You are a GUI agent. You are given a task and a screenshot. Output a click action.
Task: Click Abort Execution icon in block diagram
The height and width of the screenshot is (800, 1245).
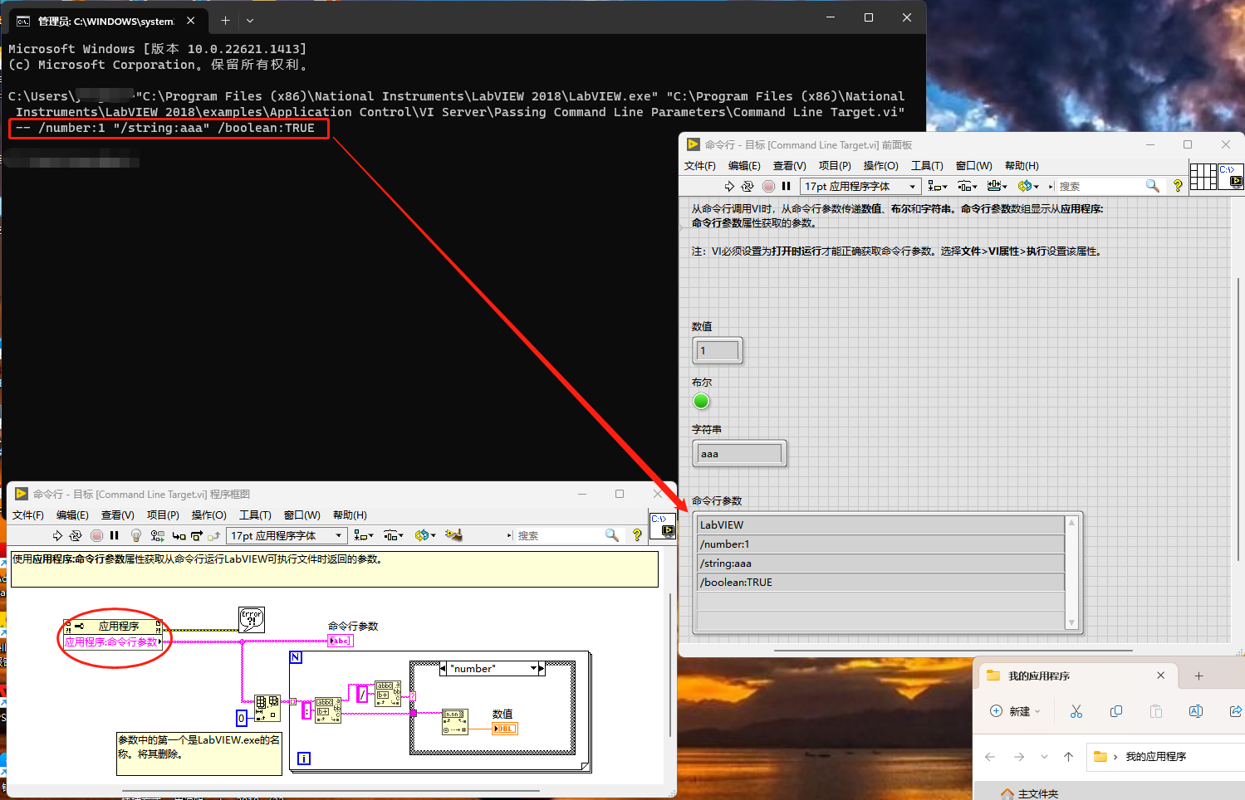tap(96, 536)
